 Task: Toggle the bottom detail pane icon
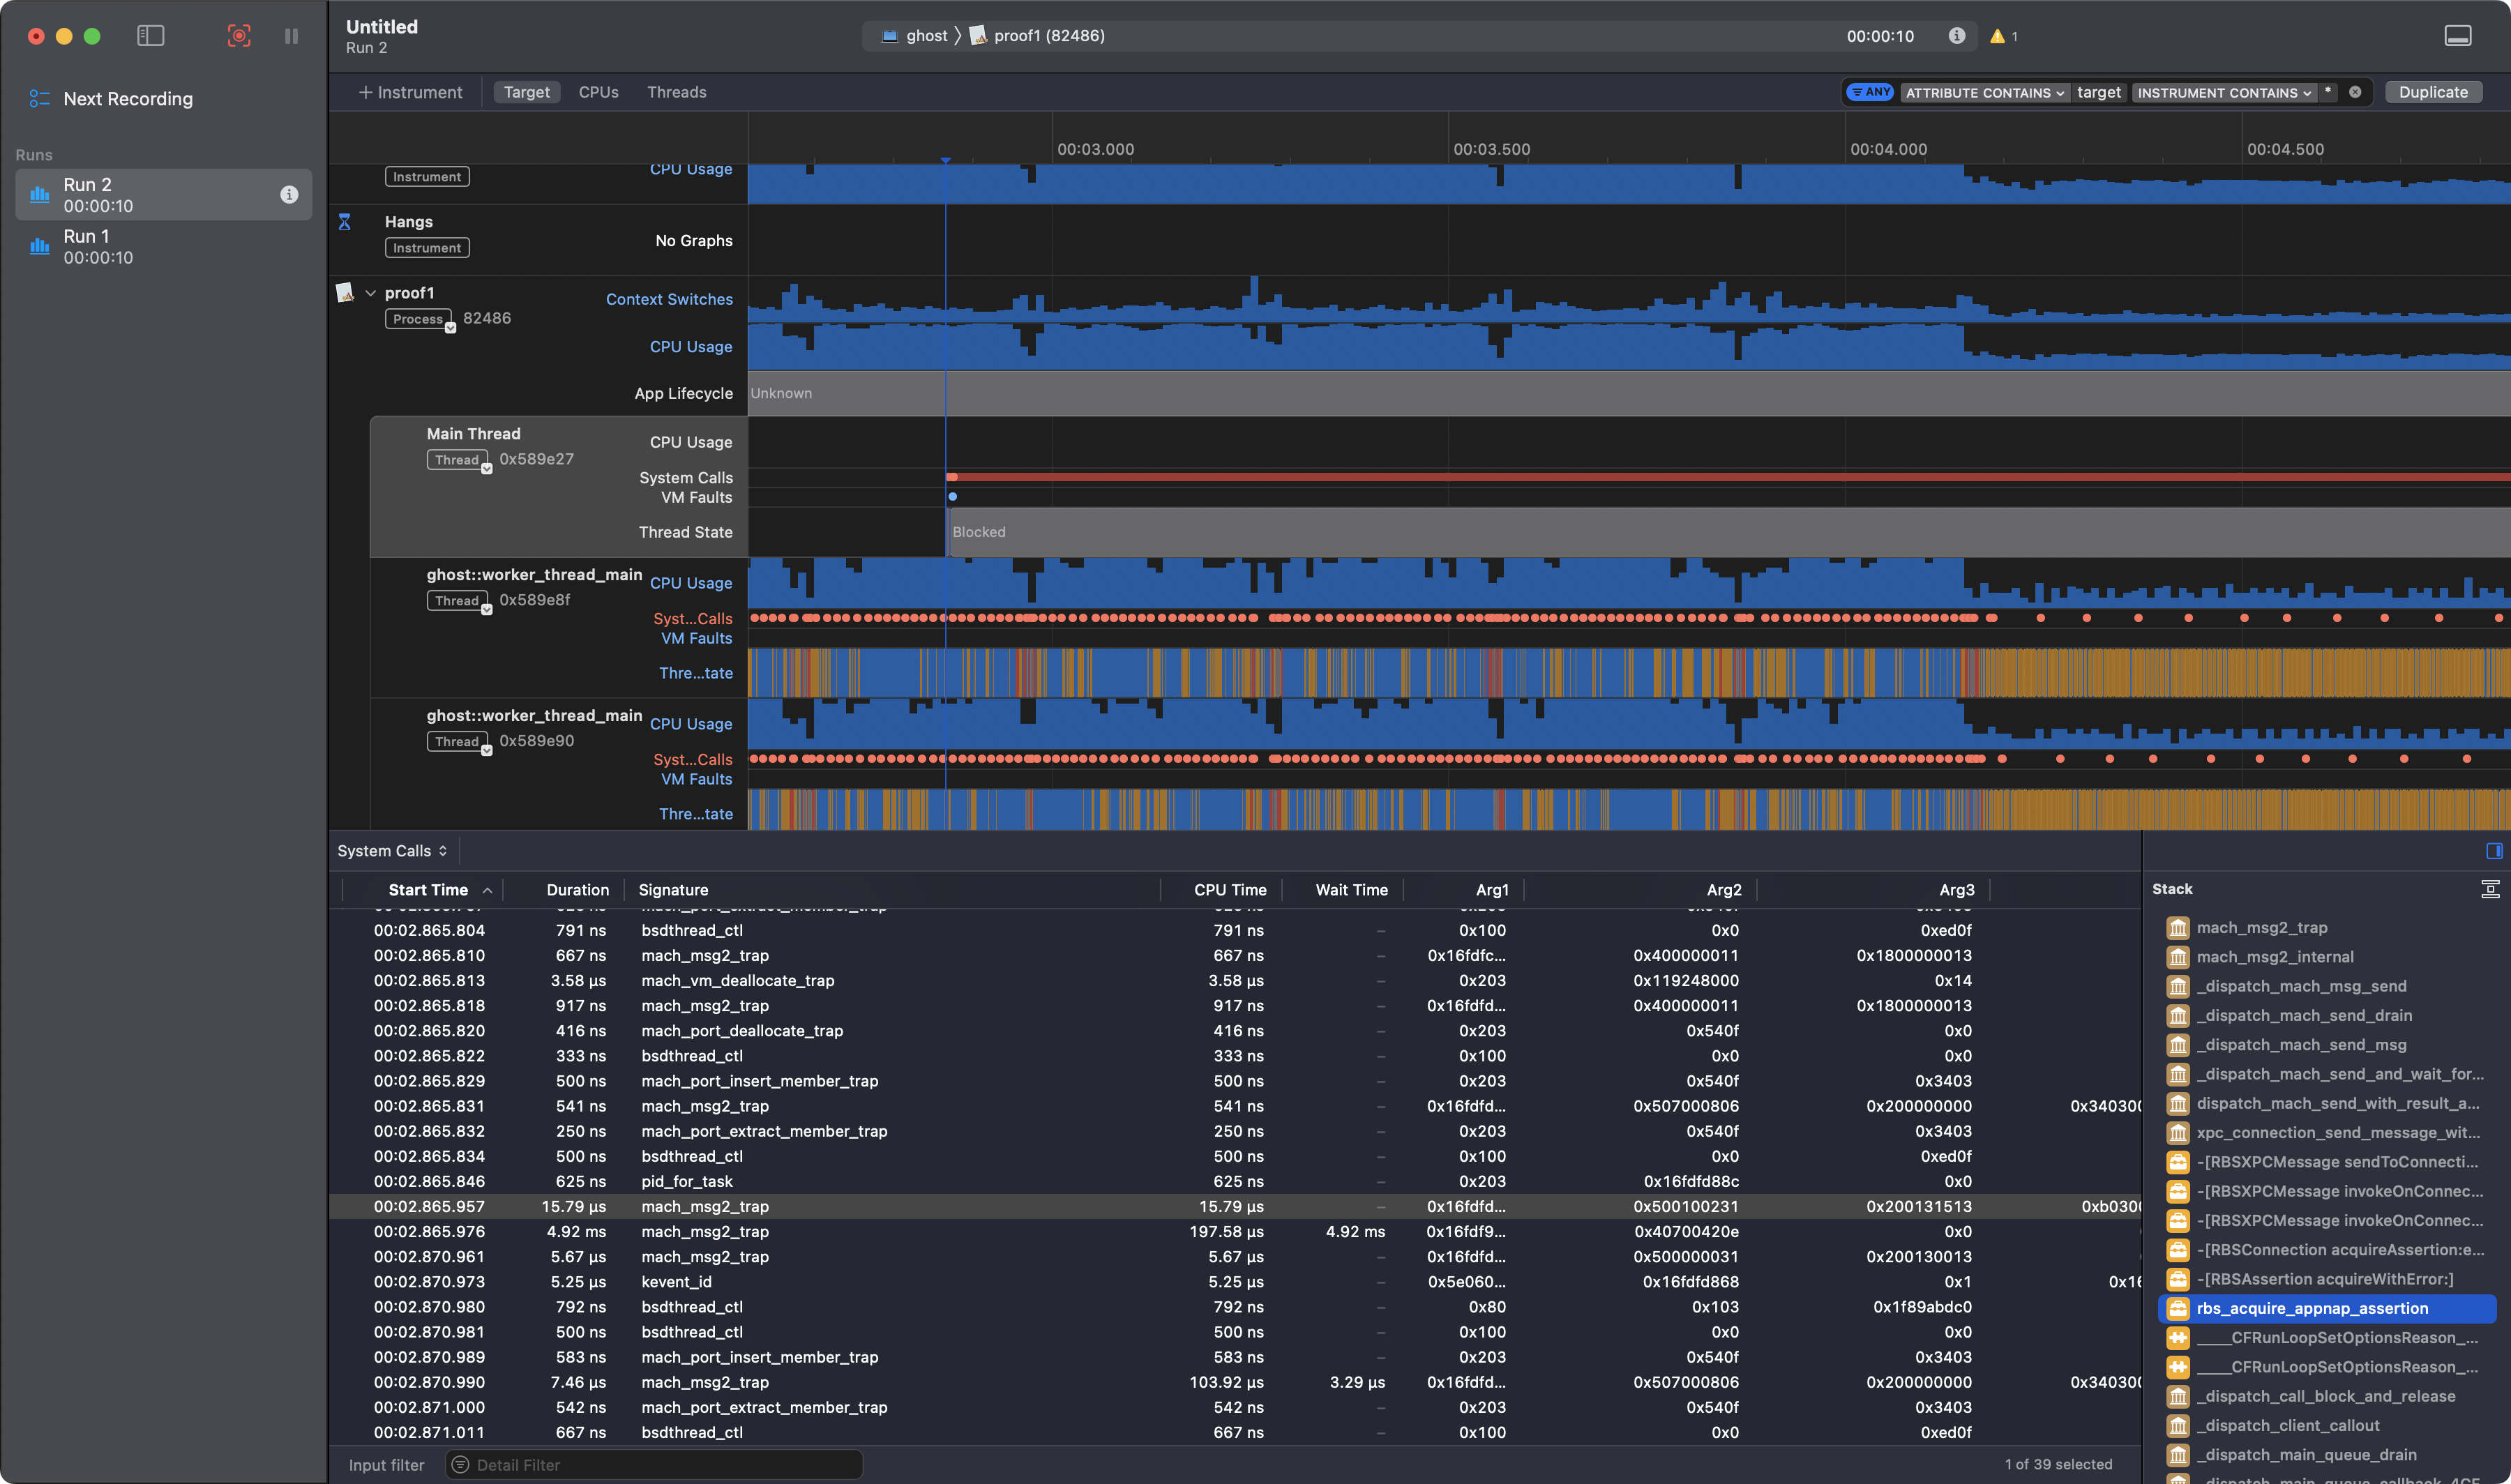[x=2457, y=36]
